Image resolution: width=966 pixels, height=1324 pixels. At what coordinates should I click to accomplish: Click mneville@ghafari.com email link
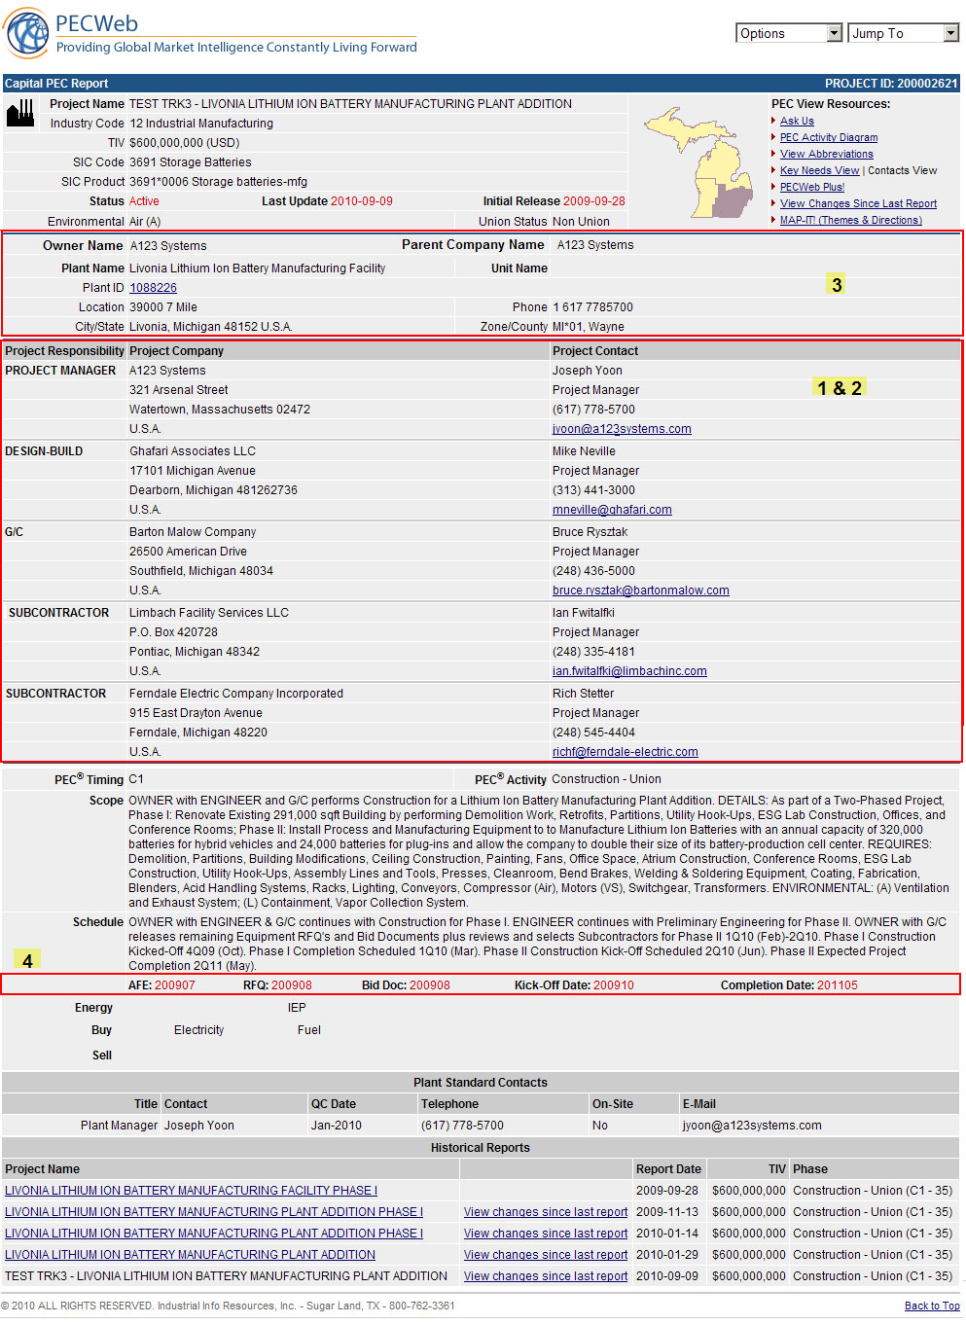click(x=612, y=510)
